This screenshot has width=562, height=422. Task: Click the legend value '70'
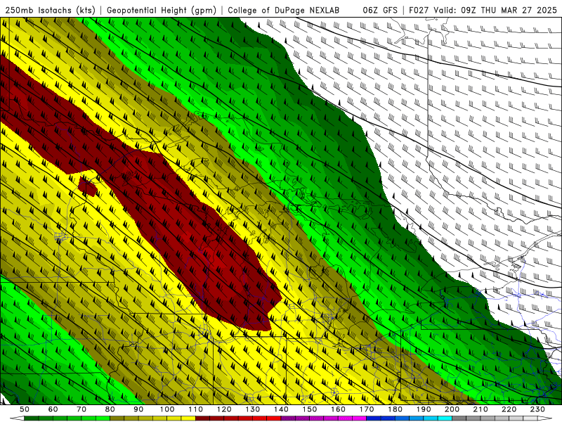tap(81, 409)
